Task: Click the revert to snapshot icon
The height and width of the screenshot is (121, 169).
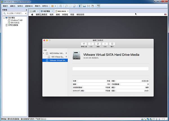Action: [70, 6]
